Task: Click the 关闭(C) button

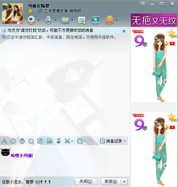Action: (86, 181)
